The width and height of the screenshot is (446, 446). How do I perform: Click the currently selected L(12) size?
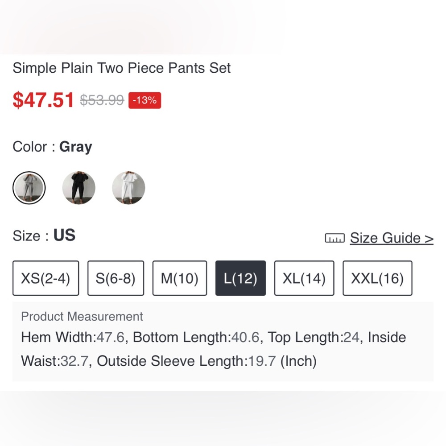click(240, 278)
